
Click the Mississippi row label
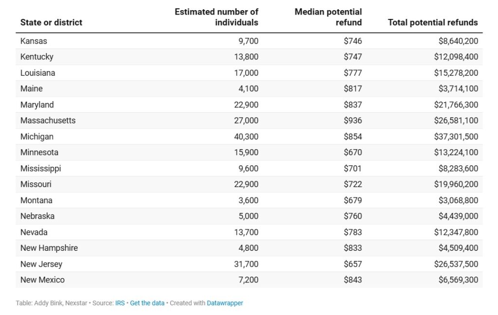[x=40, y=168]
